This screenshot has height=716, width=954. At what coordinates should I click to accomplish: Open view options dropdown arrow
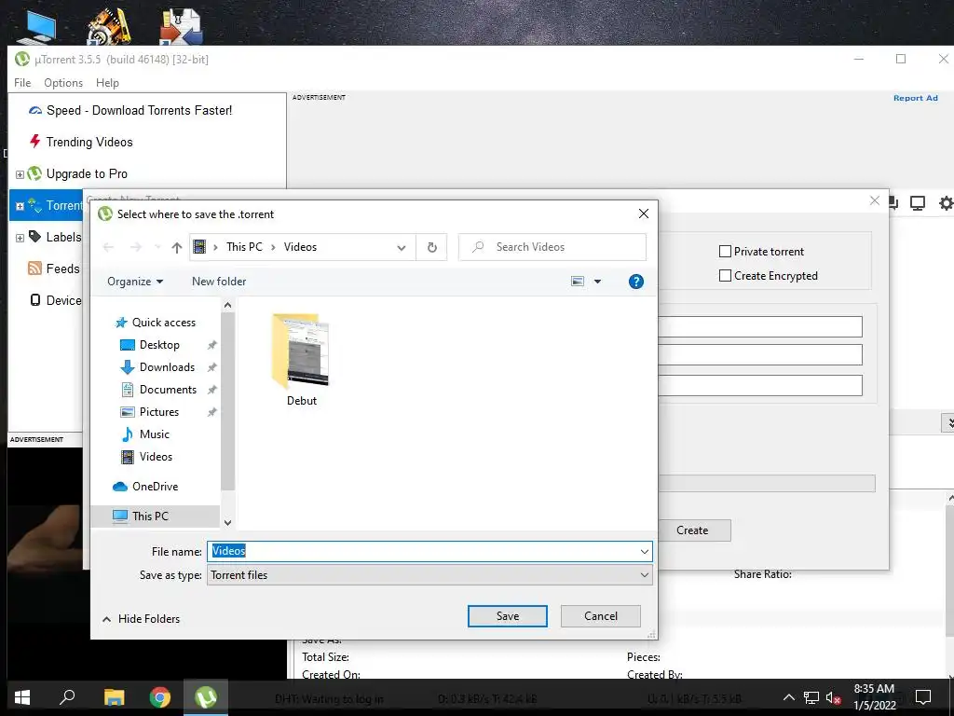(x=597, y=282)
